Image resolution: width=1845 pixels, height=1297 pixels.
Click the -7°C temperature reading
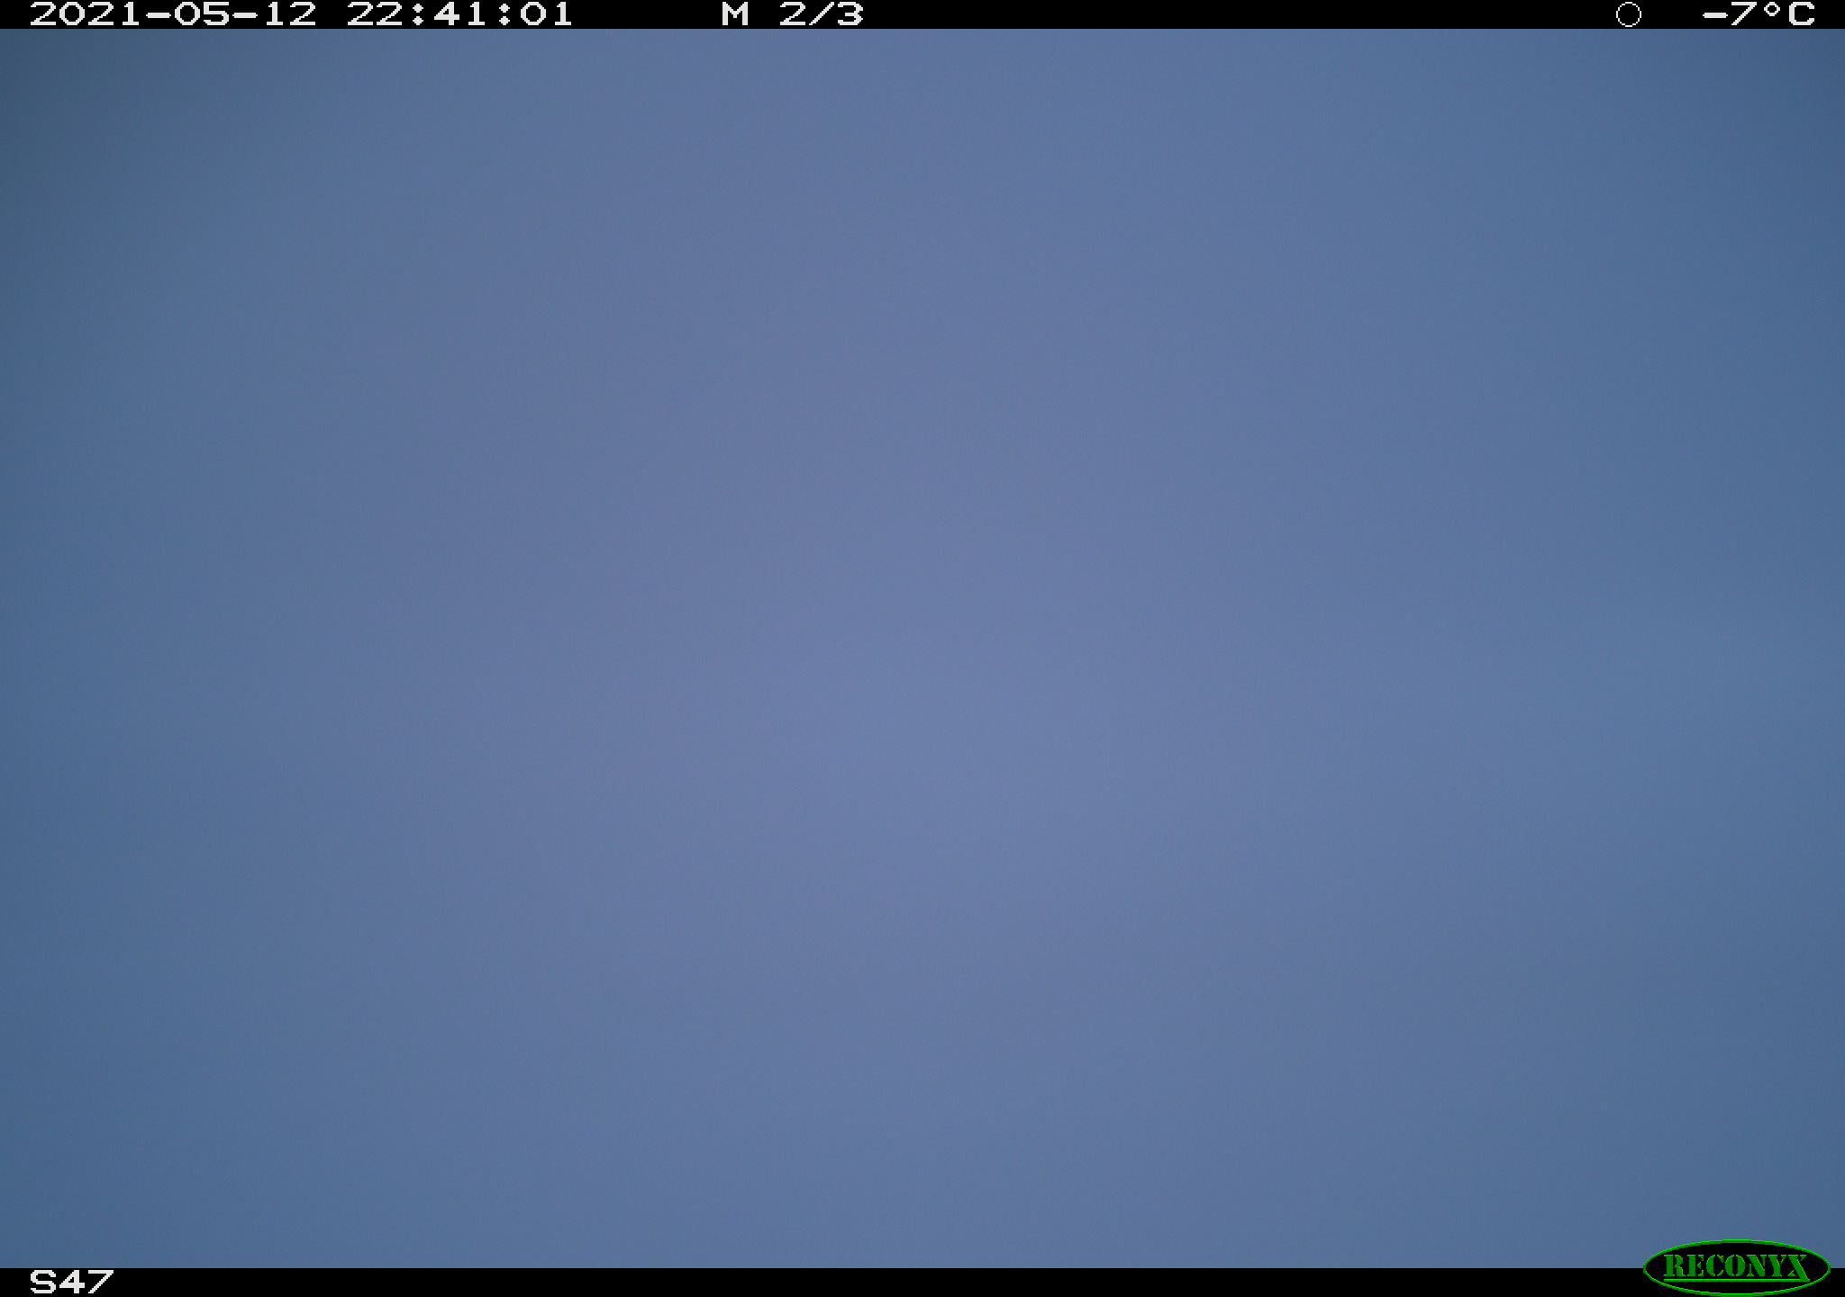[x=1759, y=14]
